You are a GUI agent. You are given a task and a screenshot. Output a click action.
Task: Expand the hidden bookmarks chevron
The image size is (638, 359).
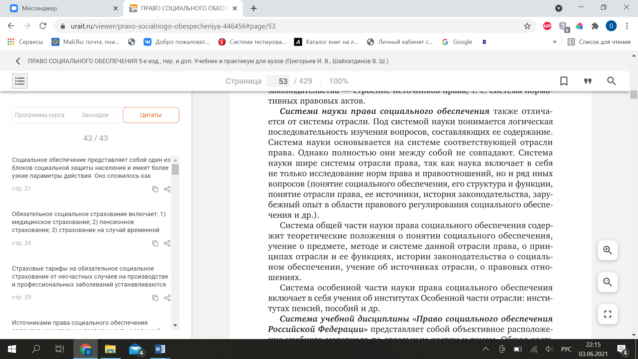click(x=555, y=42)
